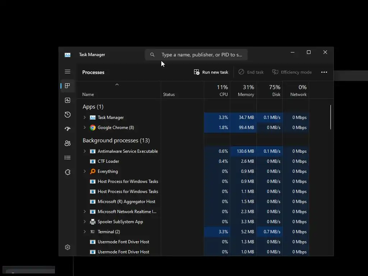Expand the Everything process row
Viewport: 368px width, 276px height.
point(85,171)
